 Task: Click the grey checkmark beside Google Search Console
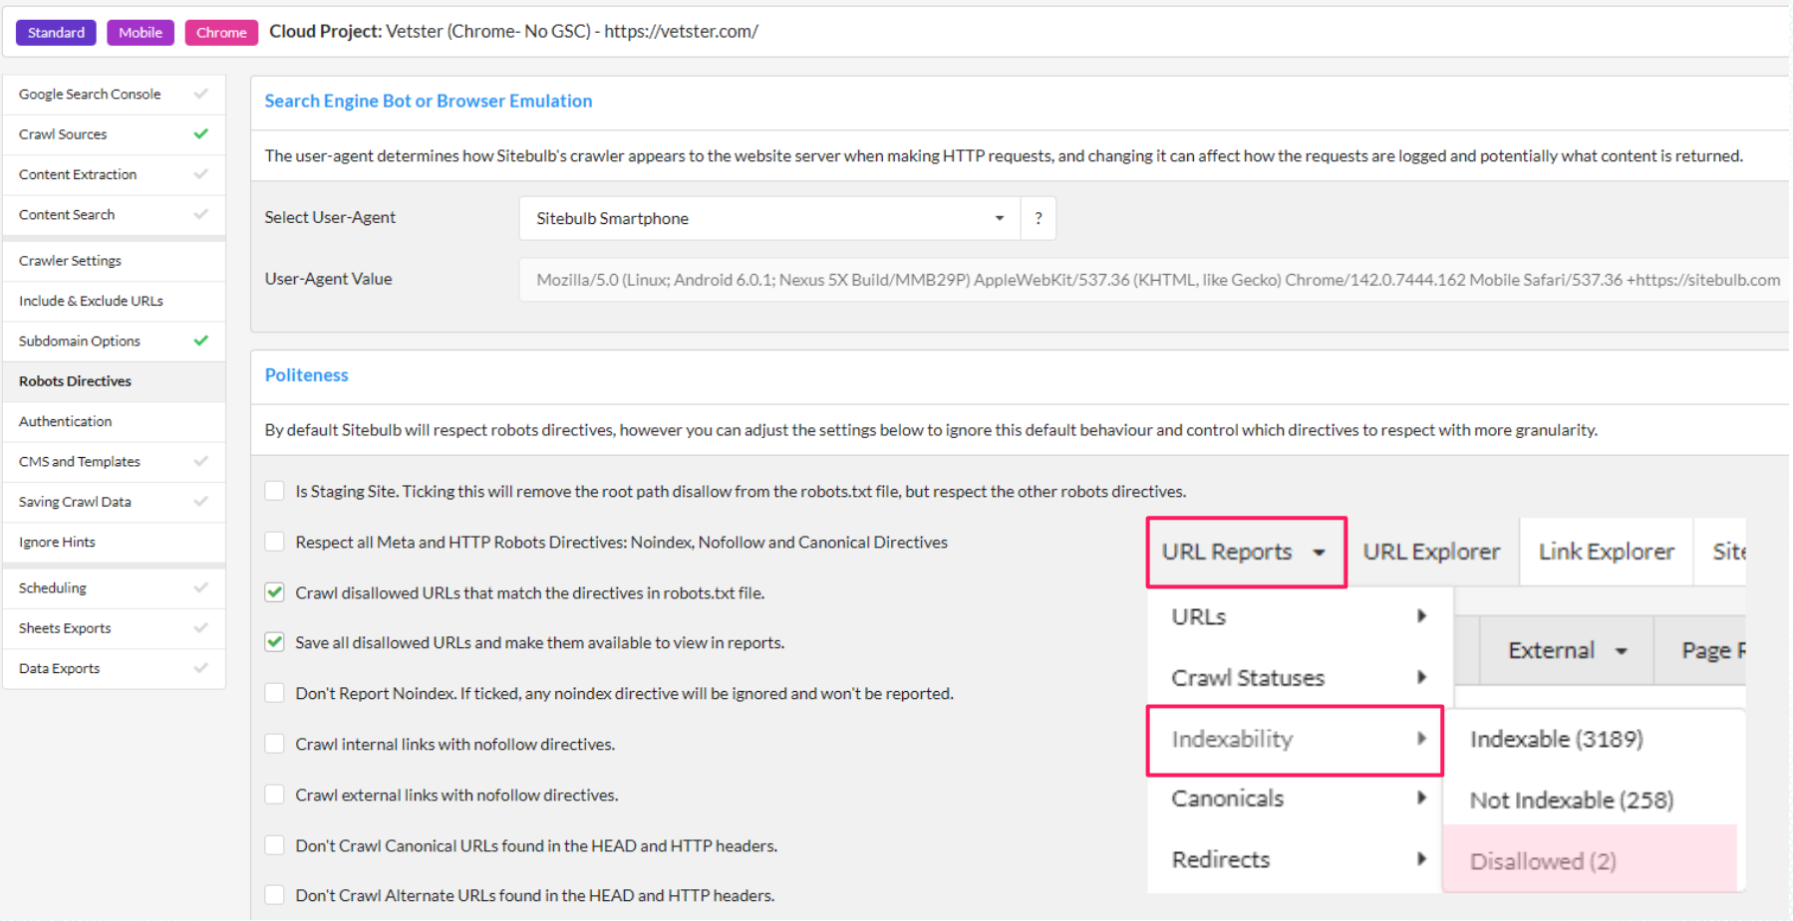click(201, 94)
